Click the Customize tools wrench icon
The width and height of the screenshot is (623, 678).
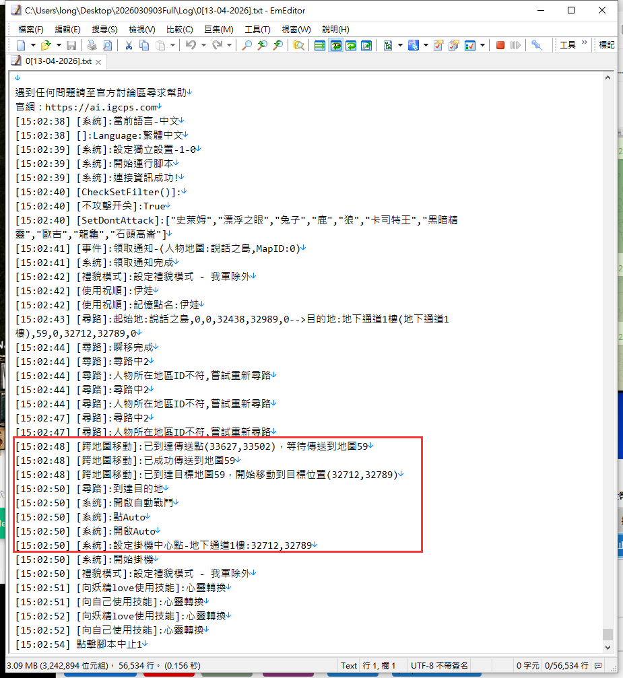click(x=537, y=45)
